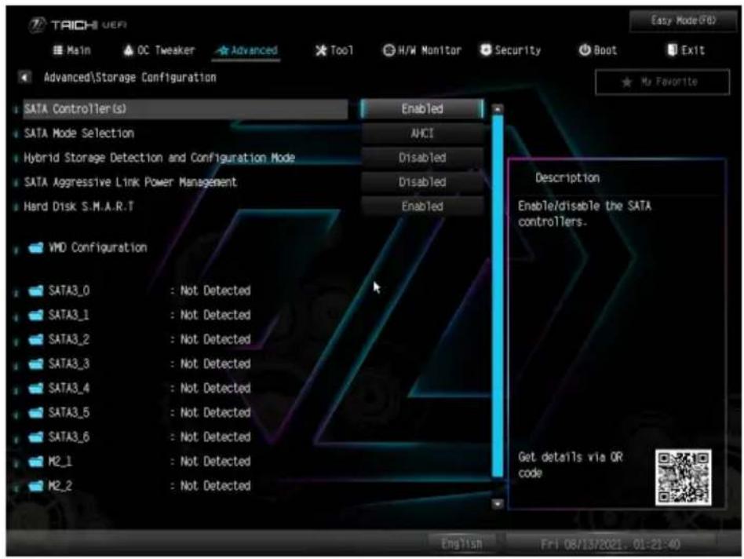The image size is (744, 559).
Task: Open the H/W Monitor tab
Action: [421, 50]
